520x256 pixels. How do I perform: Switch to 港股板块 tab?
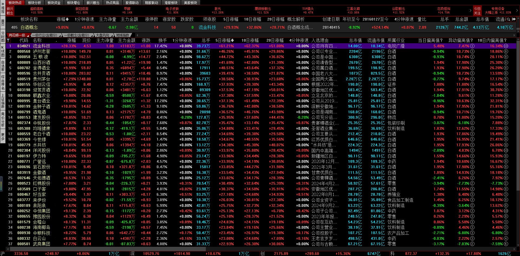tap(171, 3)
